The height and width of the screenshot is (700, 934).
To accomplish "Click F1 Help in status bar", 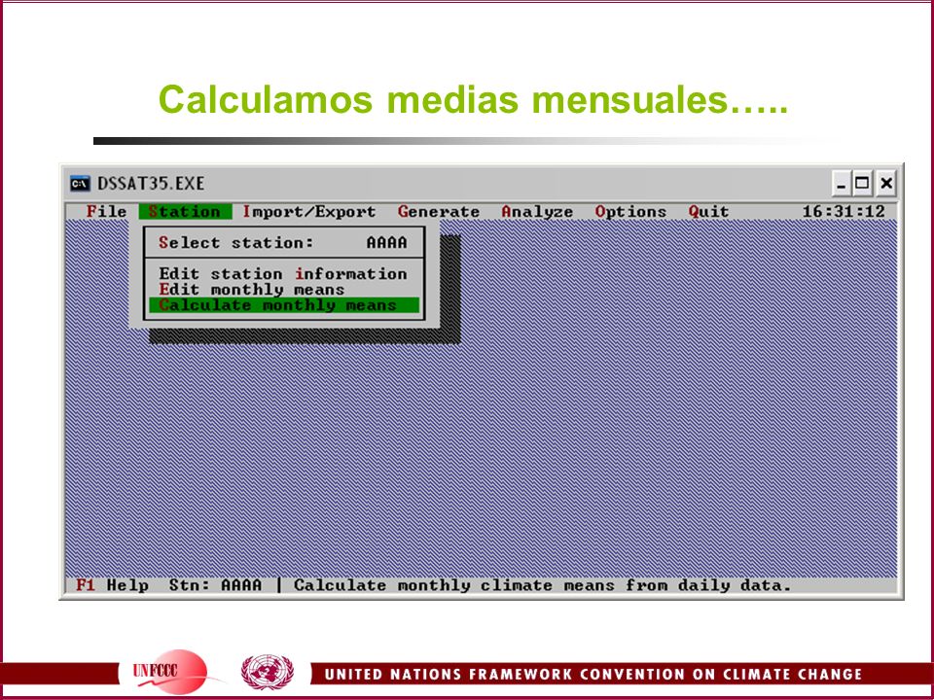I will point(113,585).
